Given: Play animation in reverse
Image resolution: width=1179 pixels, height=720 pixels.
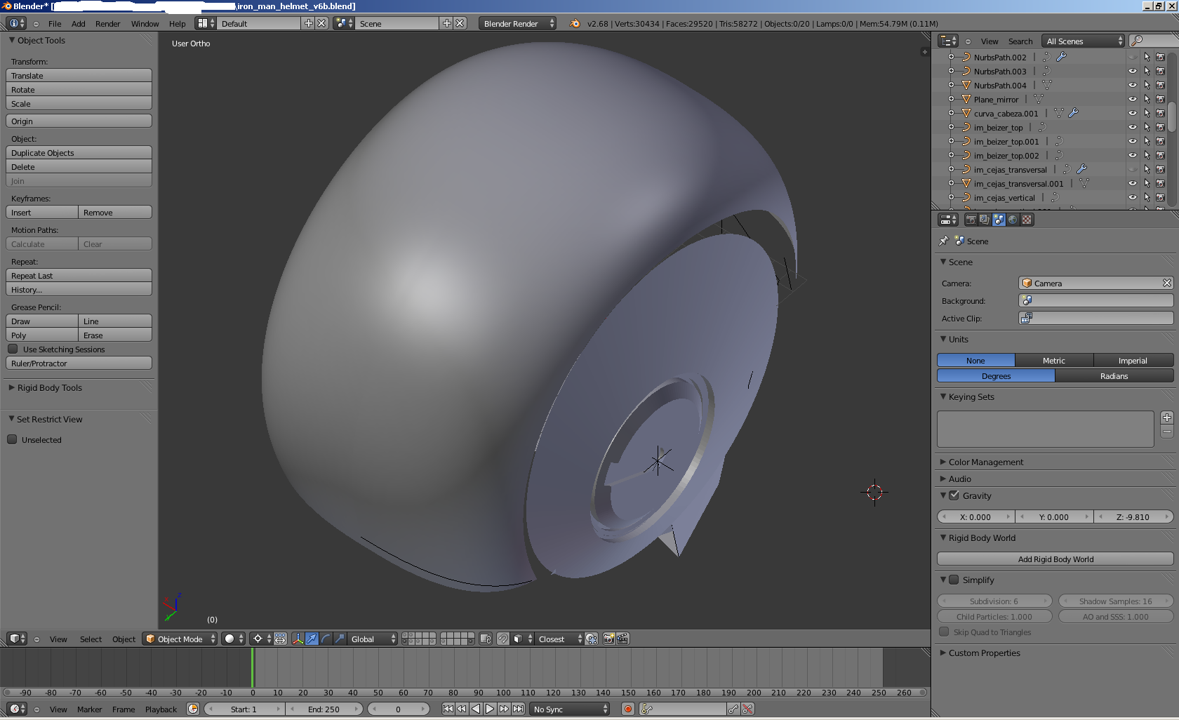Looking at the screenshot, I should pos(476,709).
